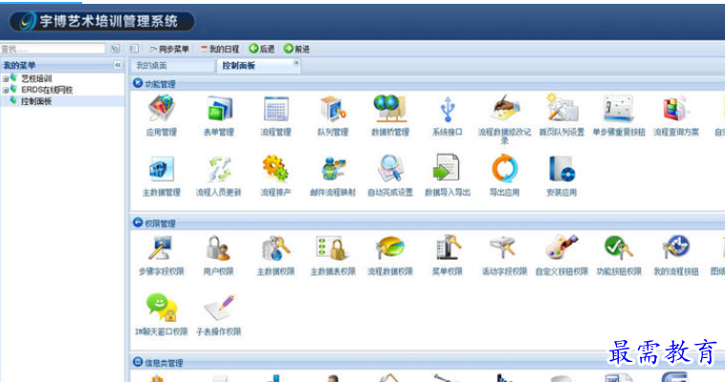The image size is (725, 382).
Task: Open 流程数据权限 icon
Action: click(390, 248)
